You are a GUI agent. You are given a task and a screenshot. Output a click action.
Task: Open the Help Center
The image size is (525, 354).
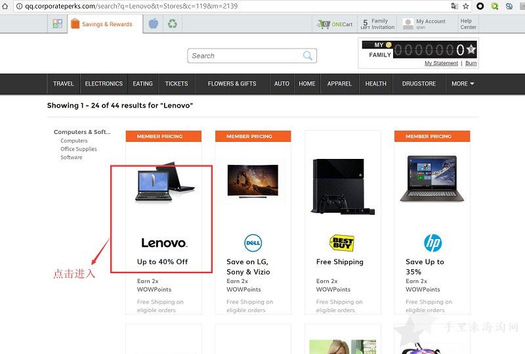(x=468, y=24)
